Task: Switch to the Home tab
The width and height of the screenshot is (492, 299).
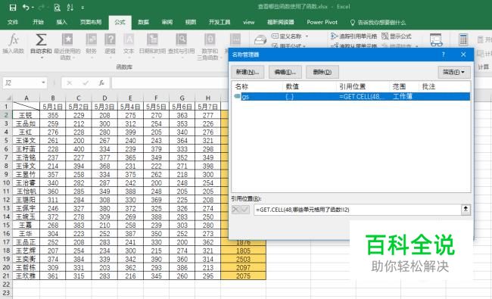Action: click(x=38, y=22)
